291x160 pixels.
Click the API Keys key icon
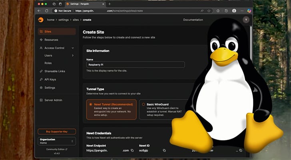(x=41, y=80)
